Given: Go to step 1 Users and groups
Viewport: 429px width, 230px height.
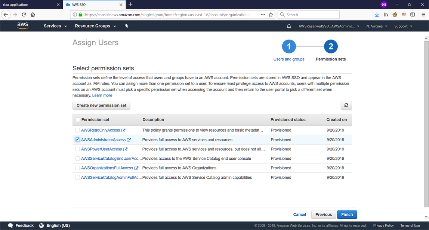Looking at the screenshot, I should coord(289,47).
